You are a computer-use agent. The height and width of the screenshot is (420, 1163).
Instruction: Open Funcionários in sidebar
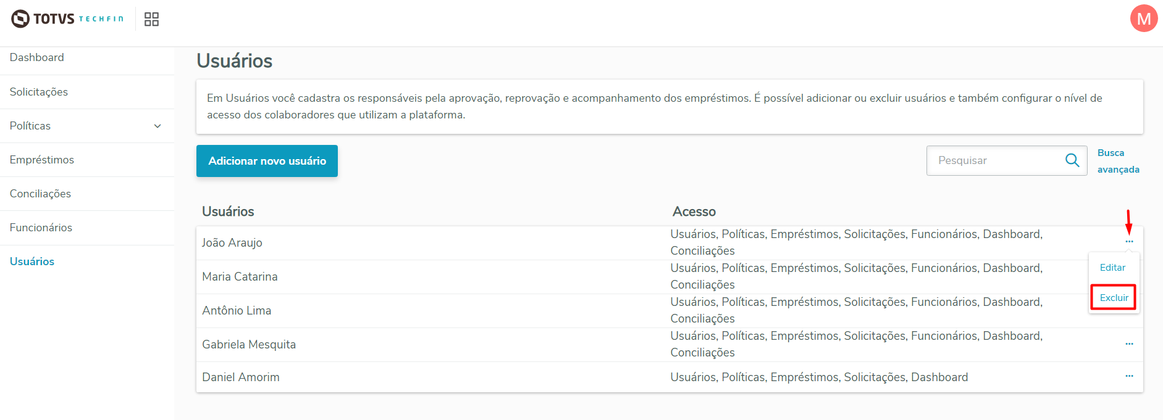41,228
